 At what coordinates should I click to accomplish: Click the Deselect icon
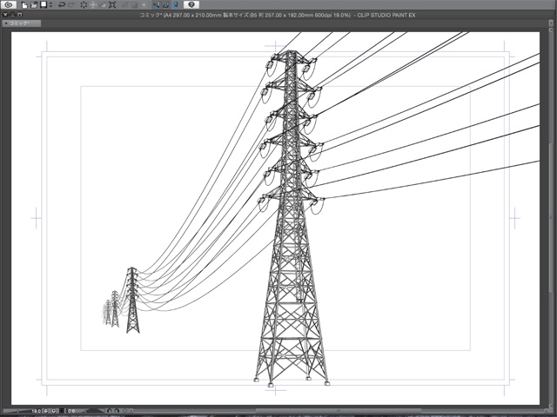(124, 5)
